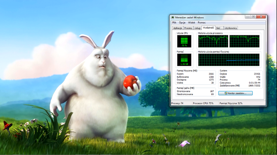
Task: Click the Dojścia value 25426
Action: [257, 74]
